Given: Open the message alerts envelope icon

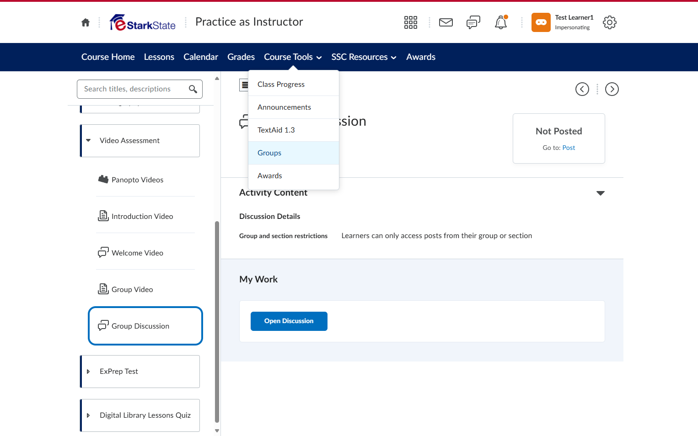Looking at the screenshot, I should 446,22.
